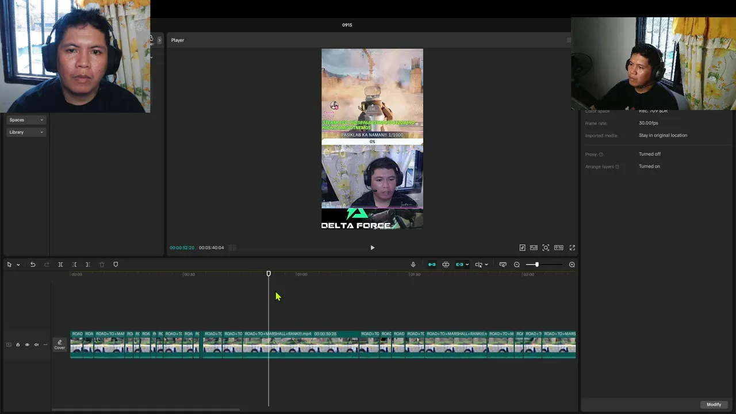Click the timeline fit-to-width icon
736x414 pixels.
click(x=503, y=264)
